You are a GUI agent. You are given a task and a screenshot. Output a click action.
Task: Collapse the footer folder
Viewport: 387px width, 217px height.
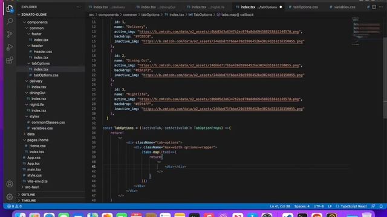pos(36,34)
